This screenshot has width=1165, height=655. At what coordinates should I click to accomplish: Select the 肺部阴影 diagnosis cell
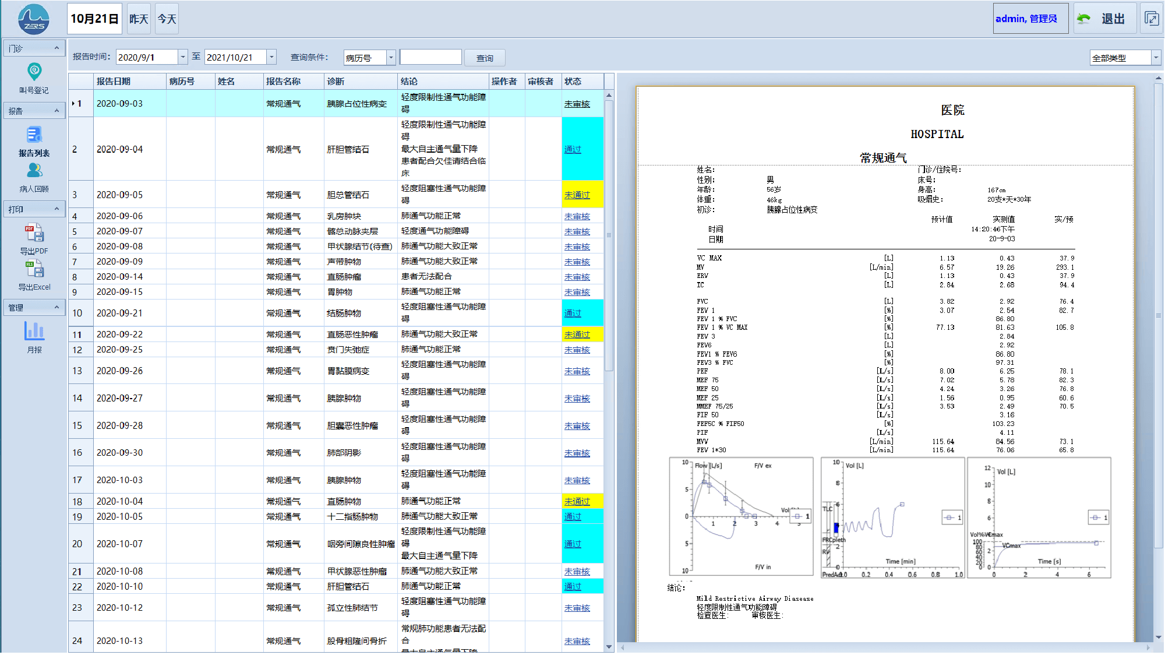tap(361, 453)
